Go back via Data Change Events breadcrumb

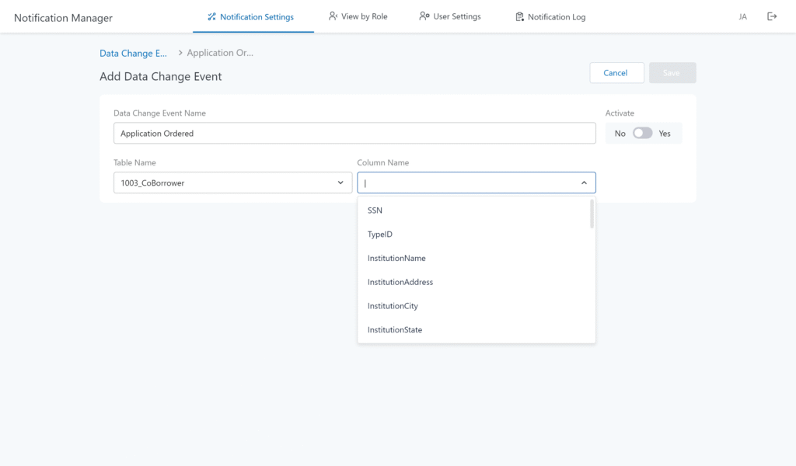tap(133, 53)
